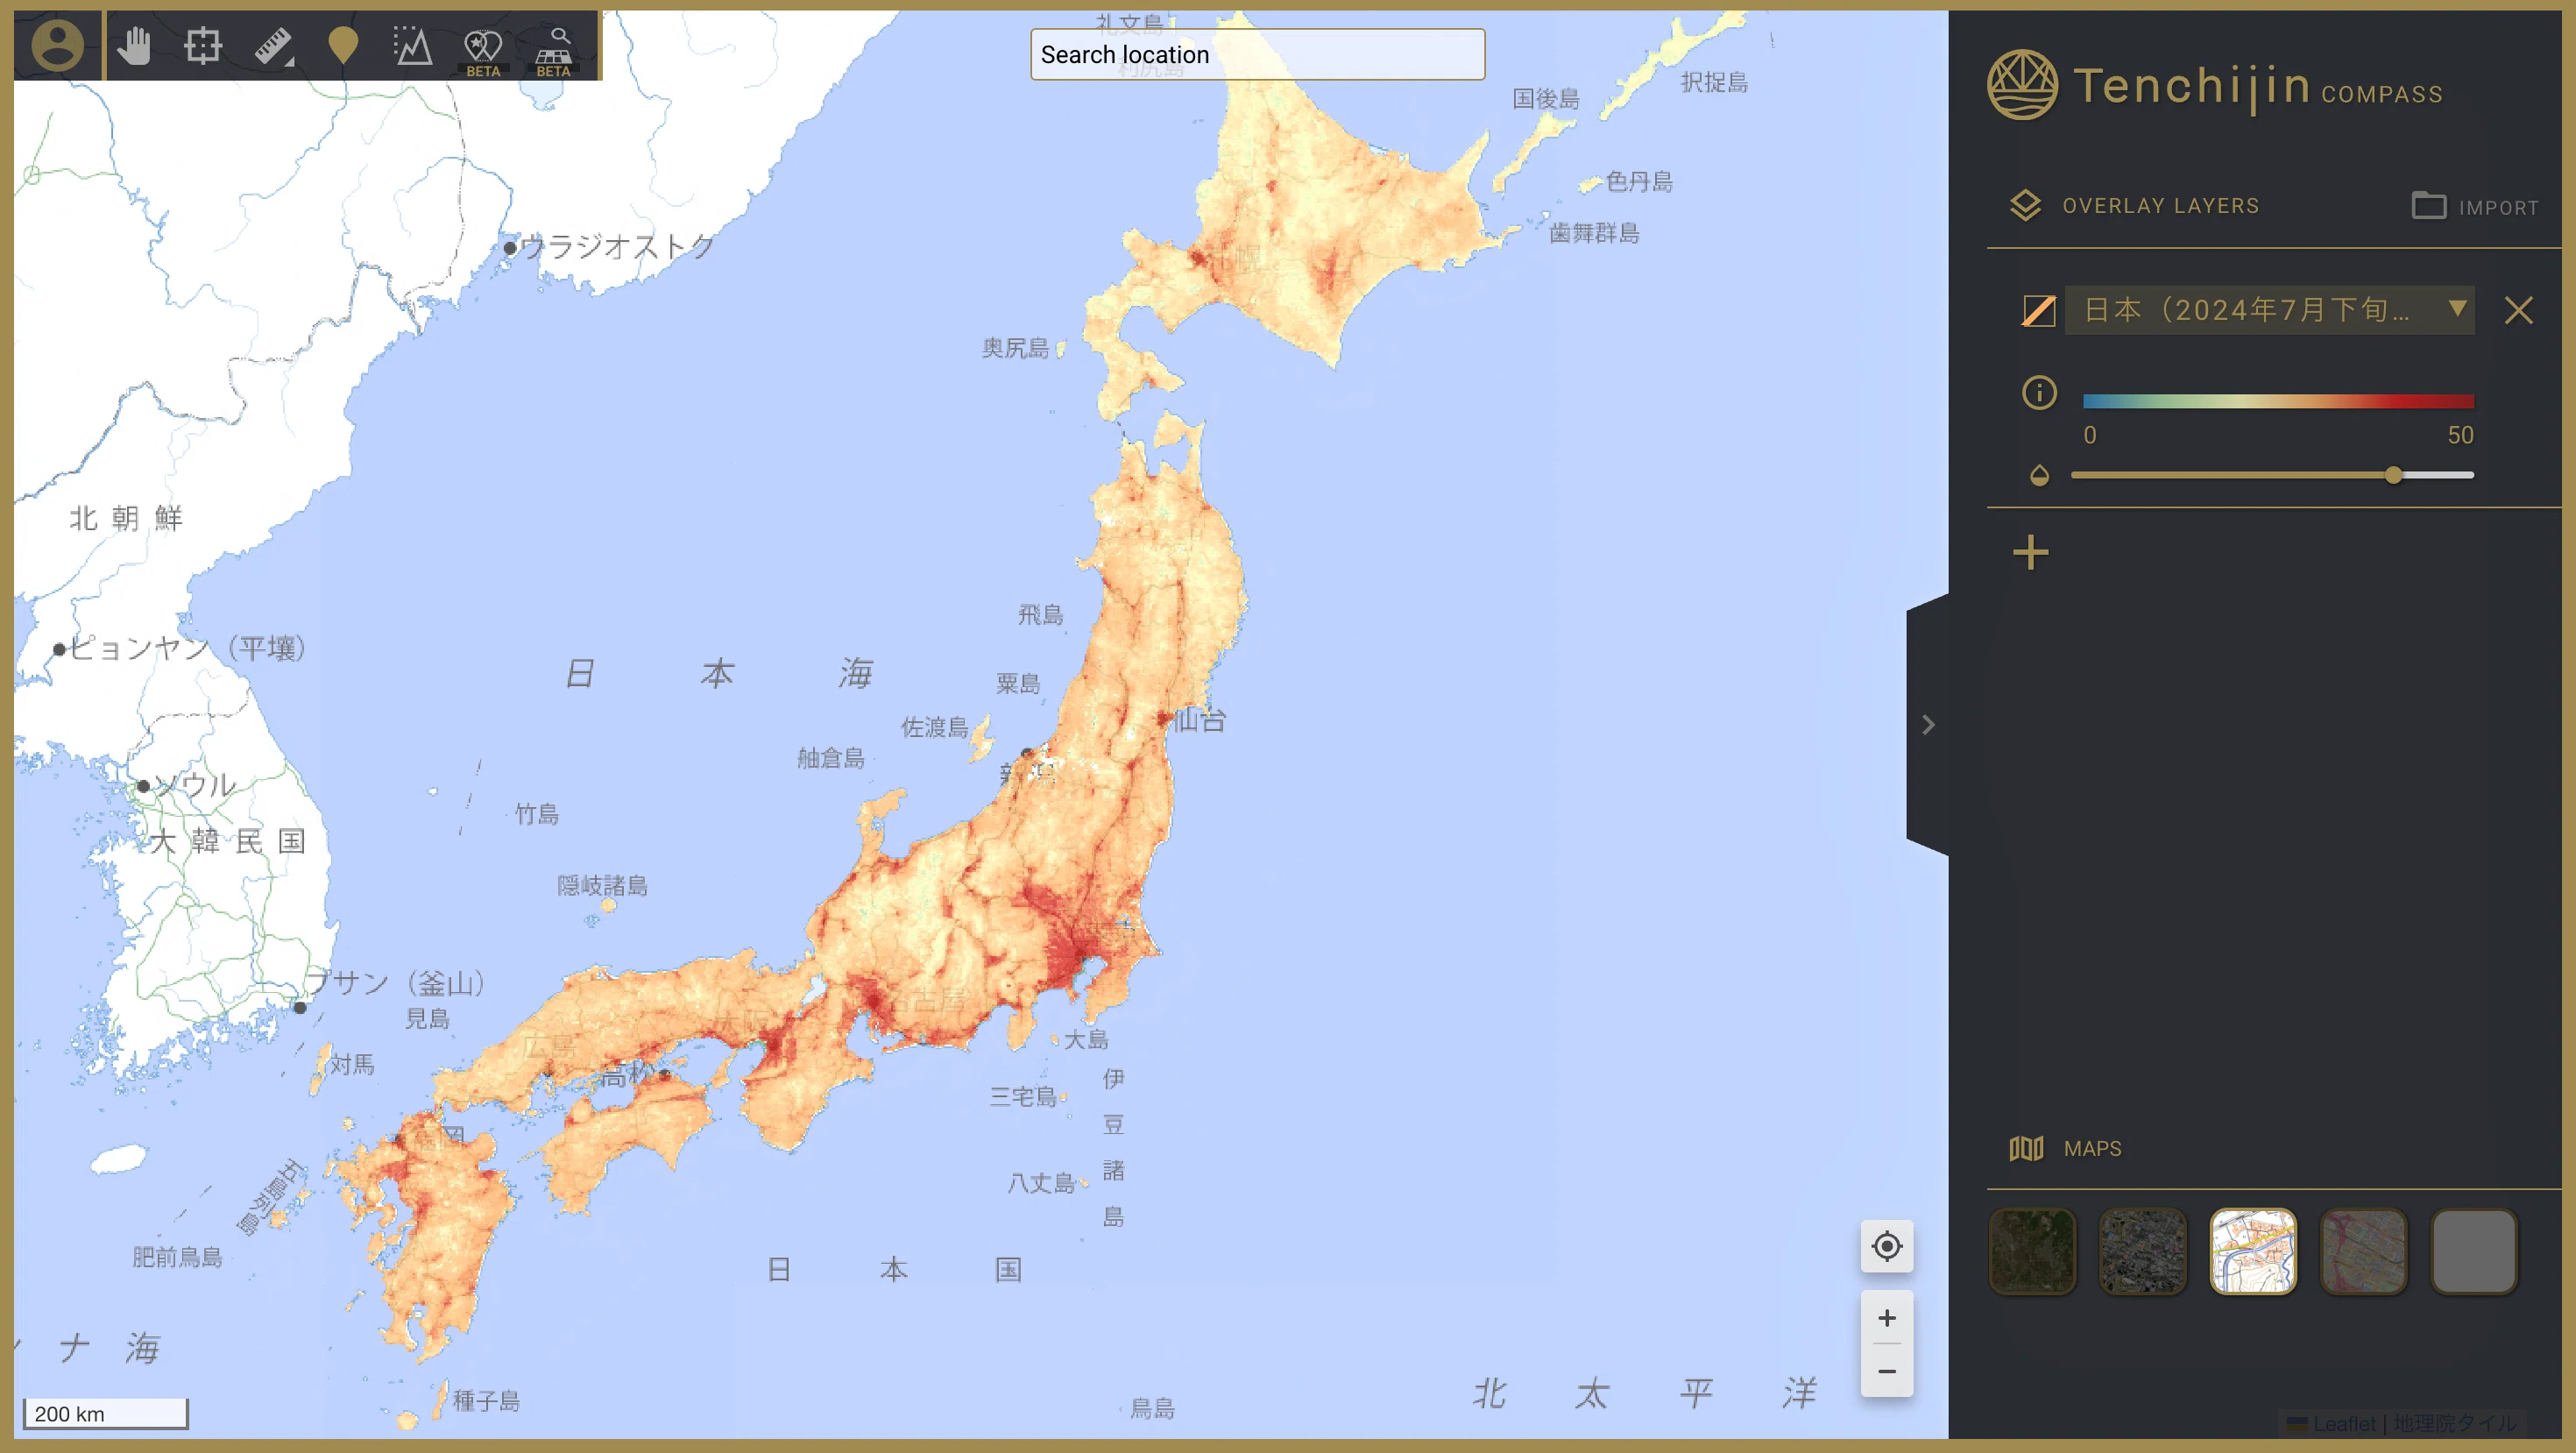Toggle visibility of the 日本 2024年7月下旬 layer
Viewport: 2576px width, 1453px height.
coord(2038,310)
